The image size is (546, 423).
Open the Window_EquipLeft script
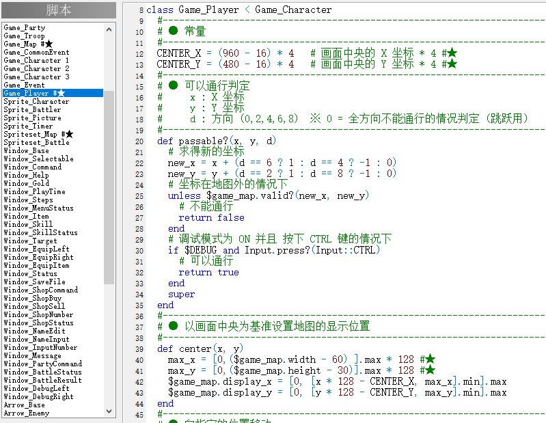[37, 249]
